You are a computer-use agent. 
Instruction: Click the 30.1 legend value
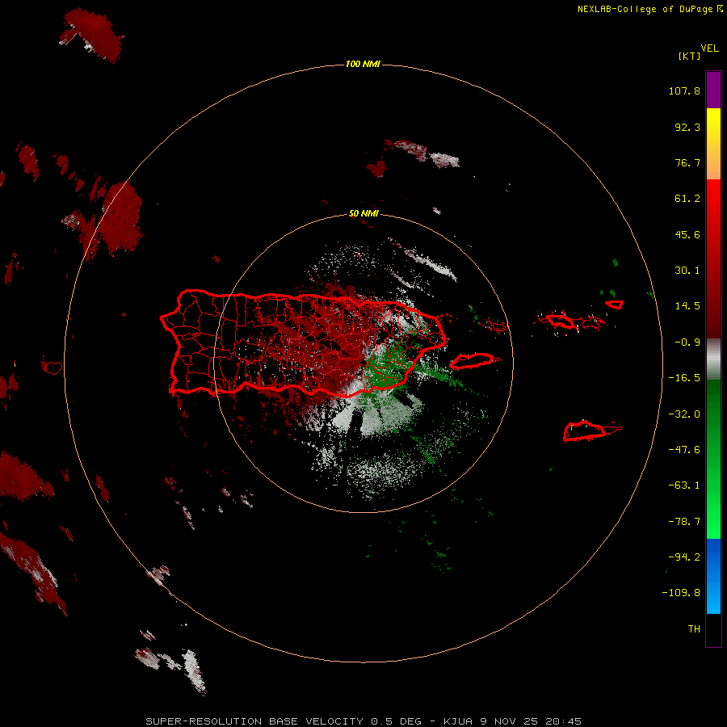pyautogui.click(x=687, y=271)
